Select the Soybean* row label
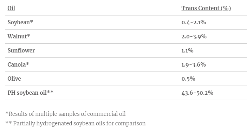The image size is (247, 131). 20,23
